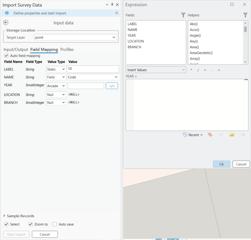Open the Recent expressions dropdown

point(193,135)
